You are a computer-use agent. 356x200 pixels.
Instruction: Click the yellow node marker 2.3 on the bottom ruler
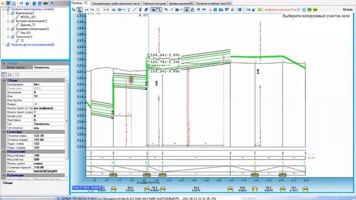(255, 189)
